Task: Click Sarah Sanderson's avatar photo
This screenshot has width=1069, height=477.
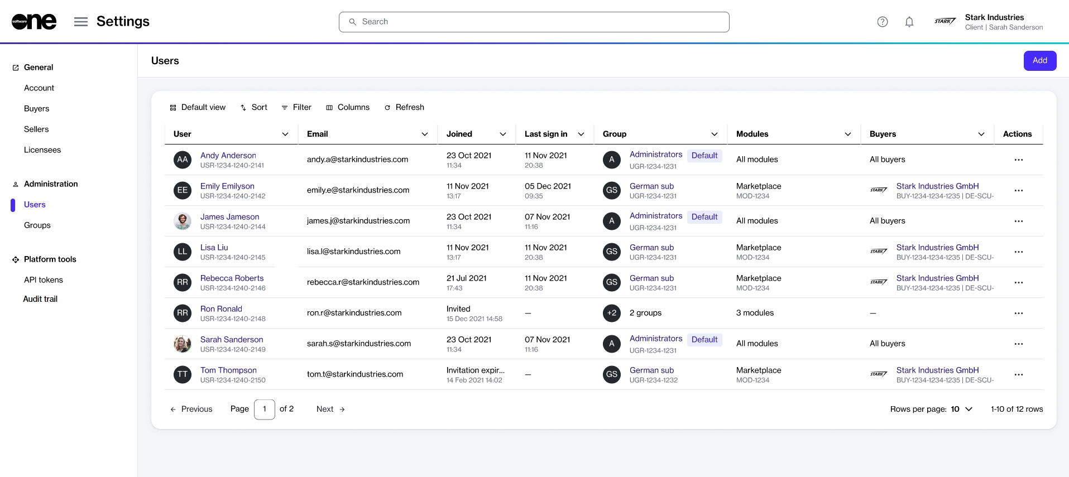Action: (183, 344)
